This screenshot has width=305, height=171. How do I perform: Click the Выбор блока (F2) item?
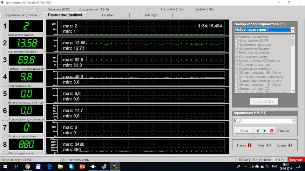140,9
